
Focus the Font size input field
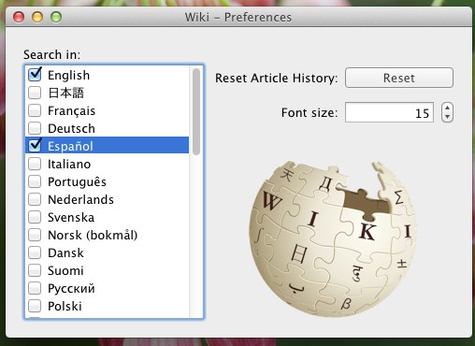point(389,112)
